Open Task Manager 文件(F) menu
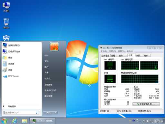Image resolution: width=165 pixels, height=124 pixels. [104, 51]
